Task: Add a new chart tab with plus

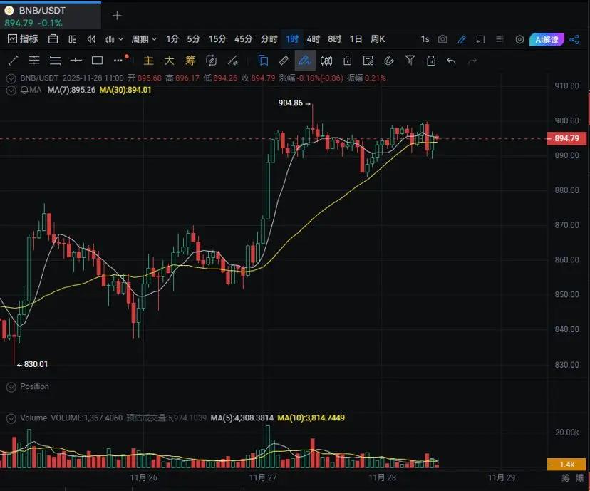Action: (x=117, y=16)
